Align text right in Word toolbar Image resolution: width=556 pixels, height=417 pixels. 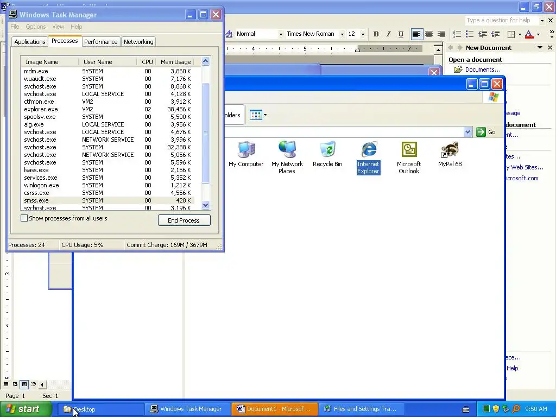441,34
